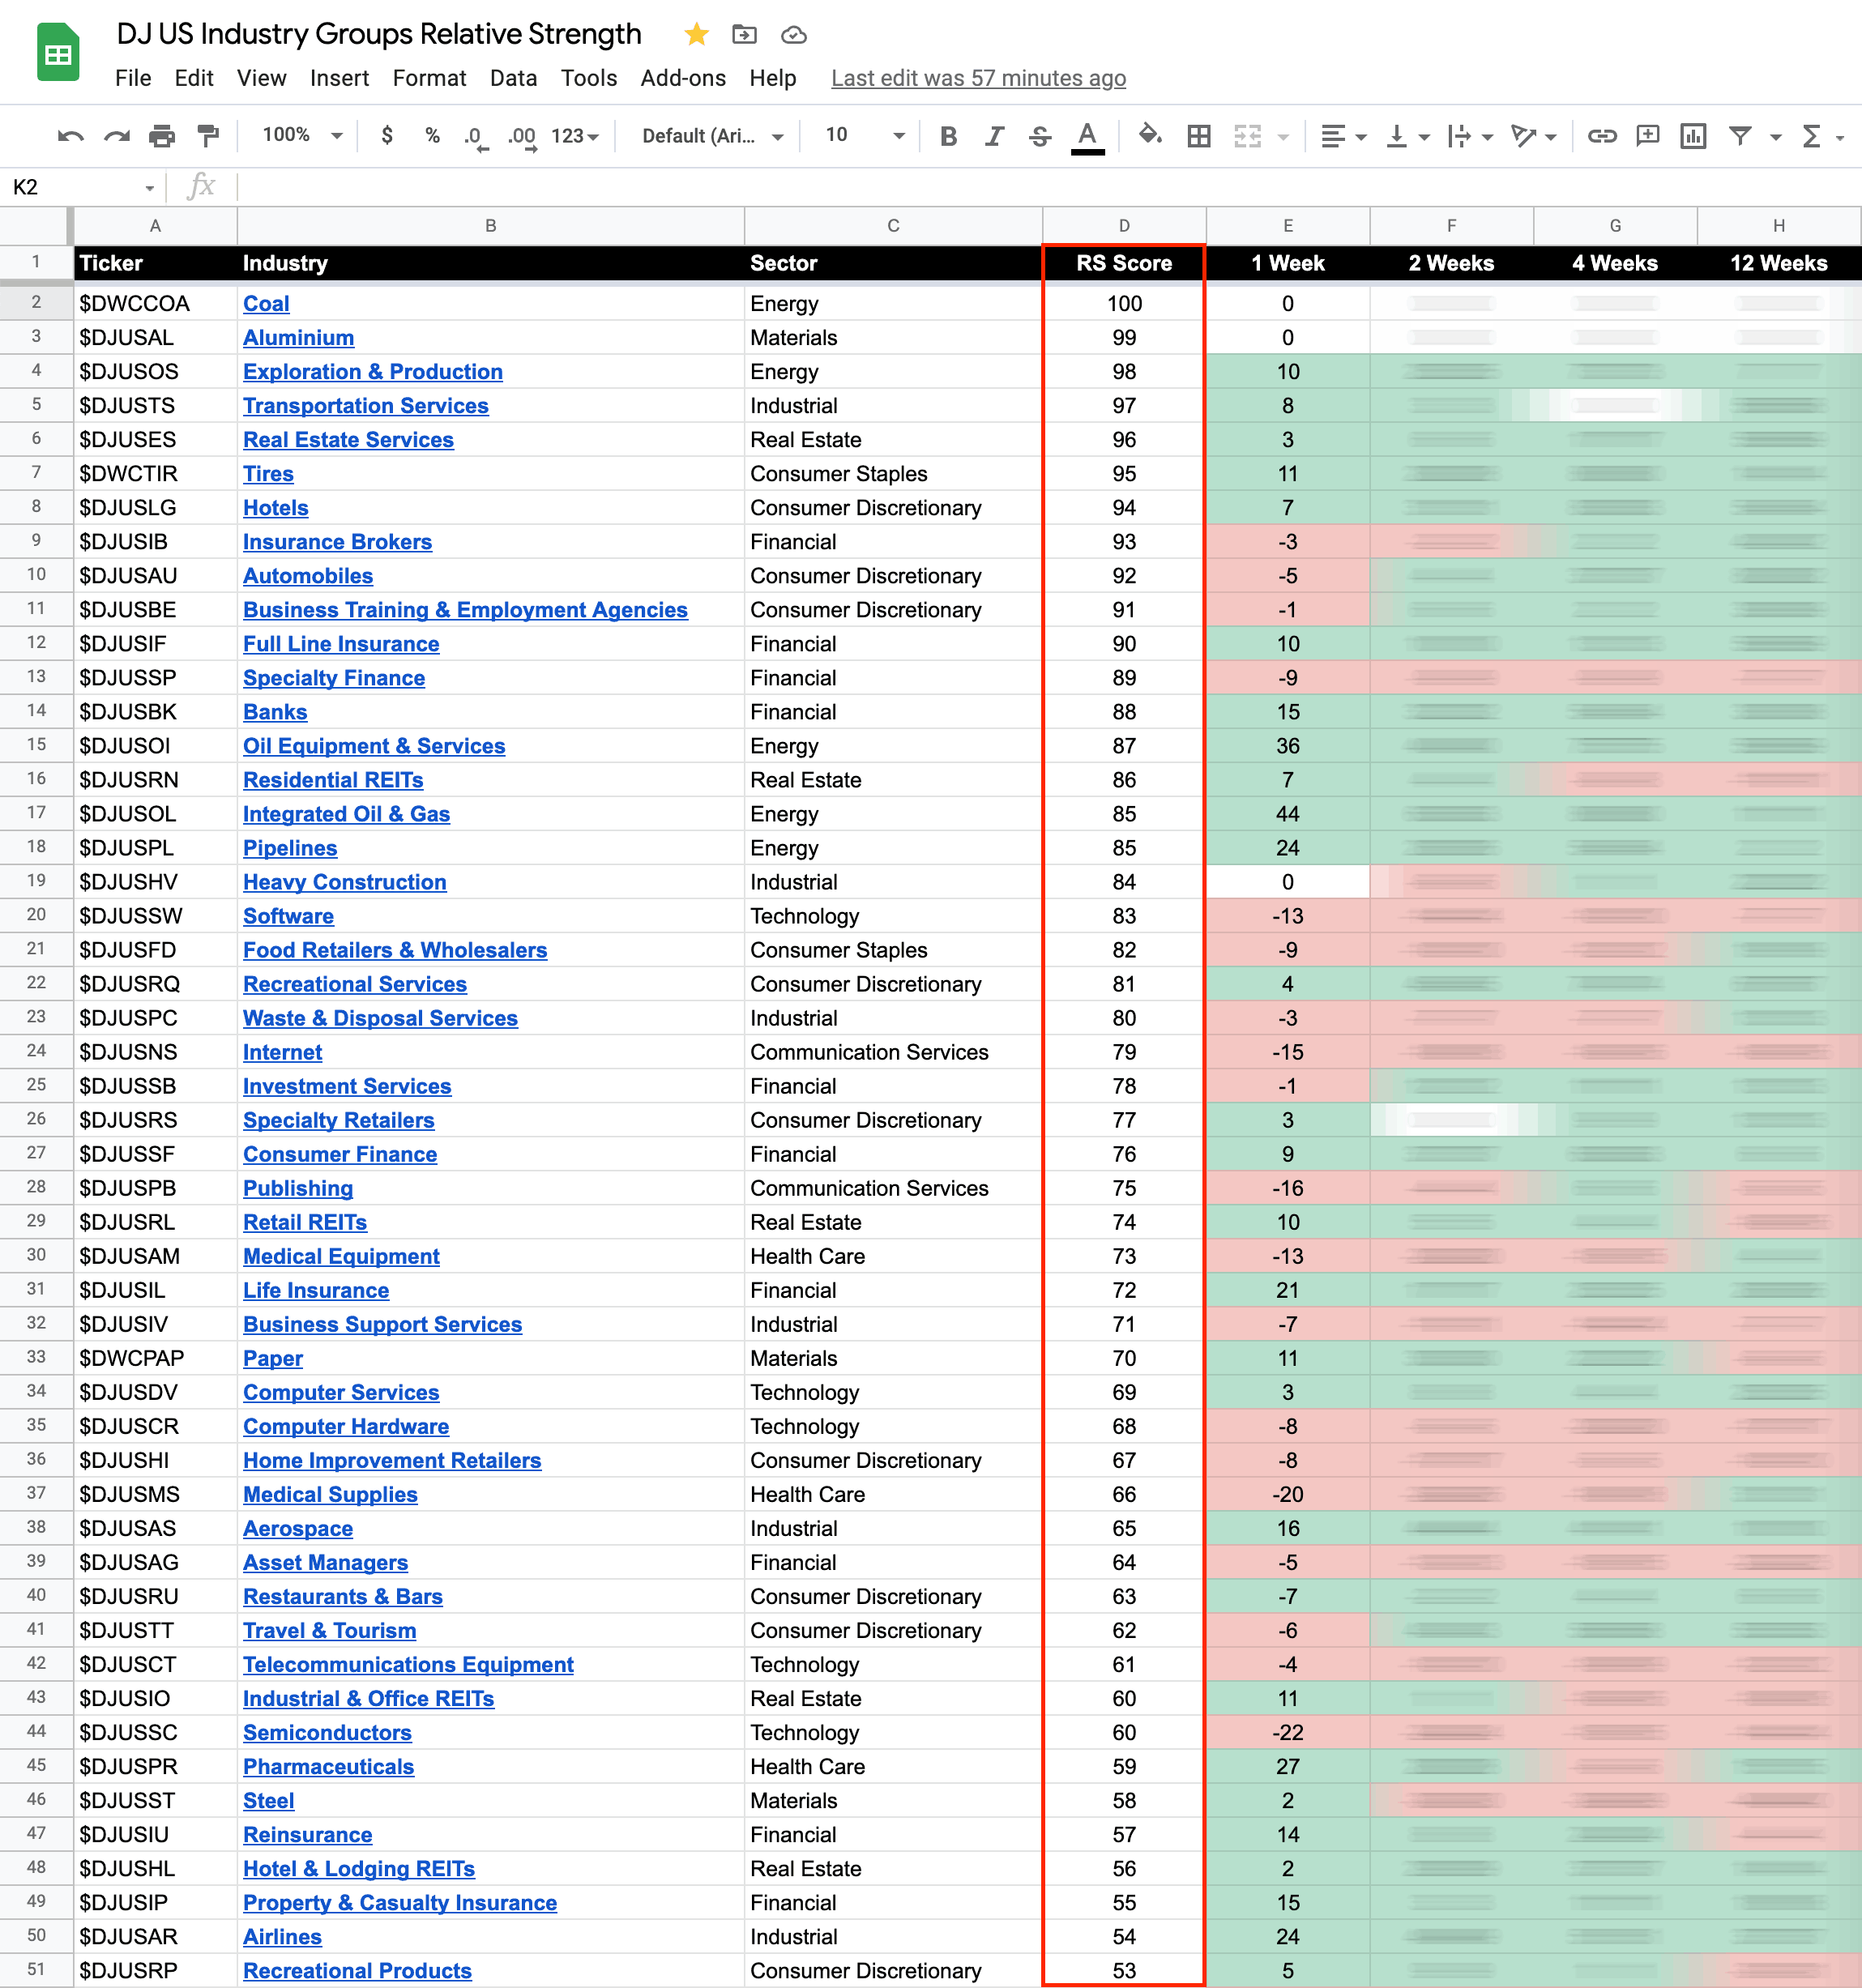Star this spreadsheet document

tap(696, 35)
